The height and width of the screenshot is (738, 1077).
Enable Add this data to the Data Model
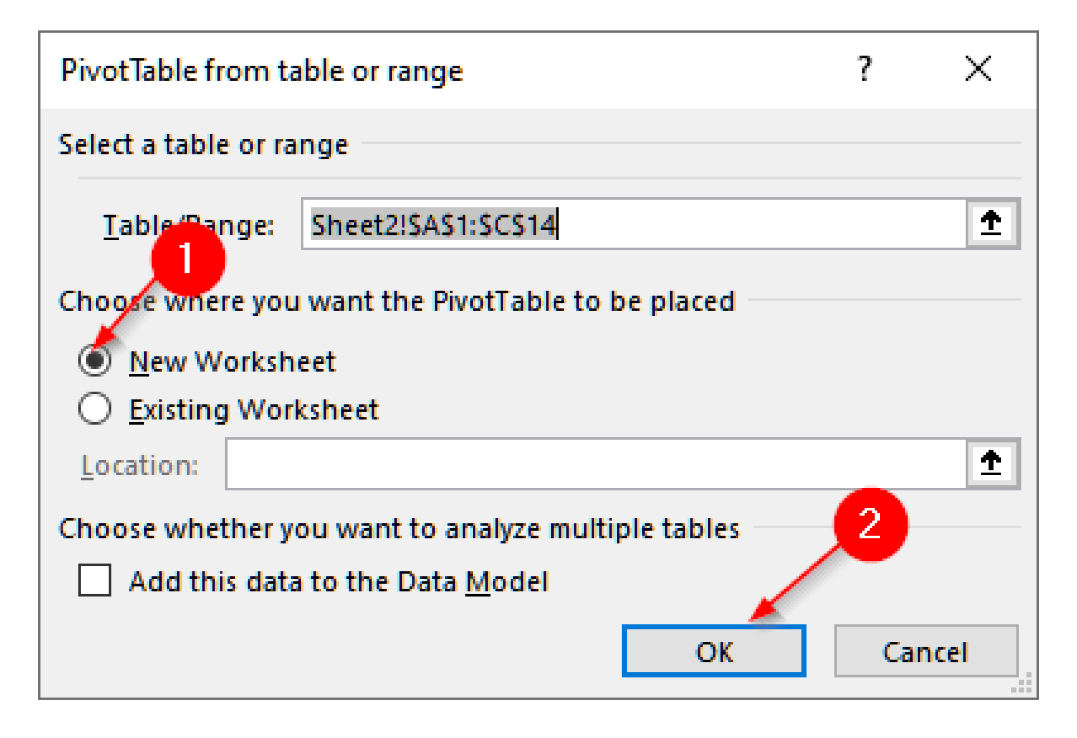pos(94,581)
